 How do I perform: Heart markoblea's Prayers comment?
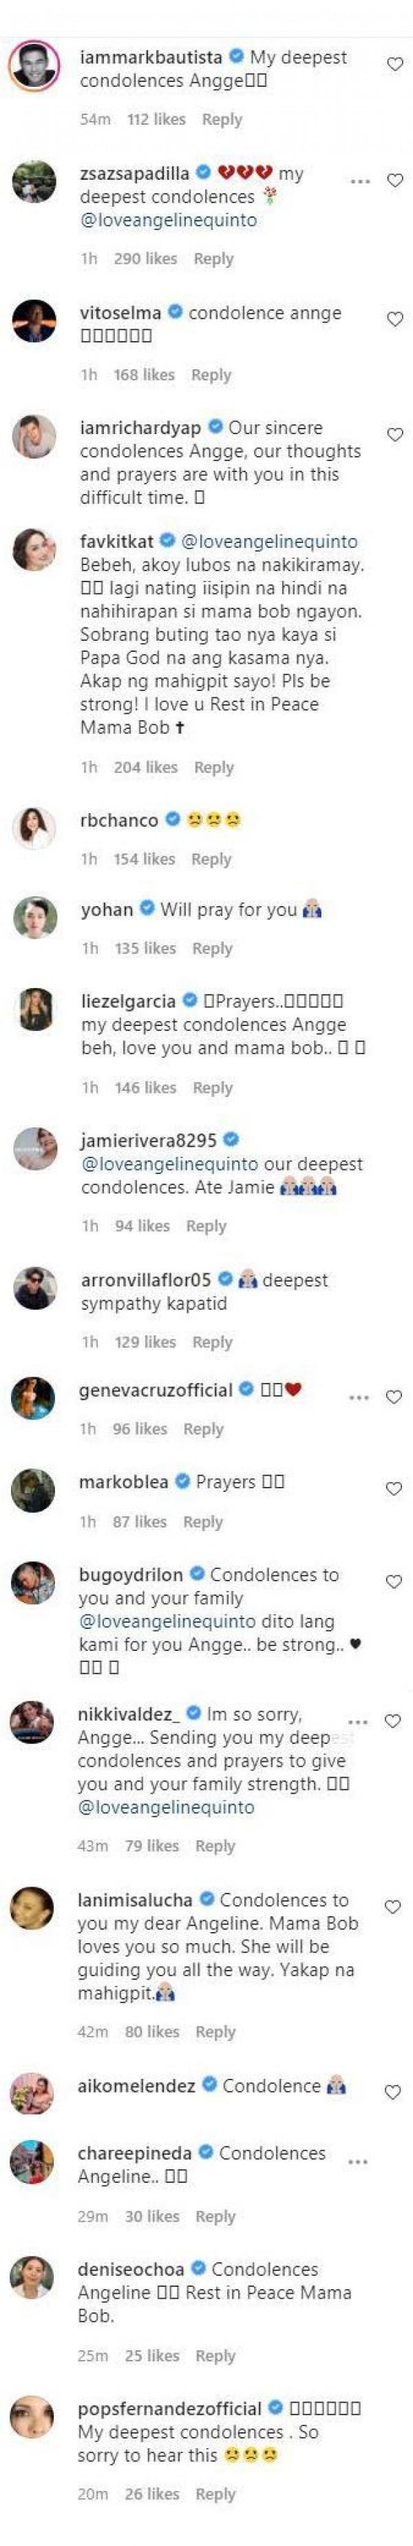click(x=394, y=1488)
